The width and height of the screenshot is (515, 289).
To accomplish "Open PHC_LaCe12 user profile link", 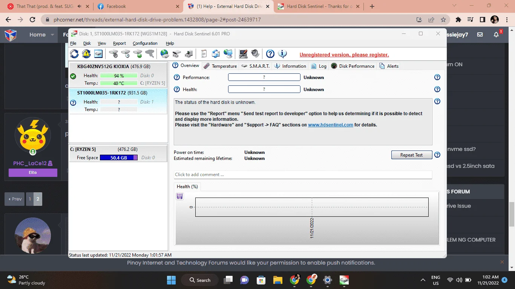I will coord(29,163).
